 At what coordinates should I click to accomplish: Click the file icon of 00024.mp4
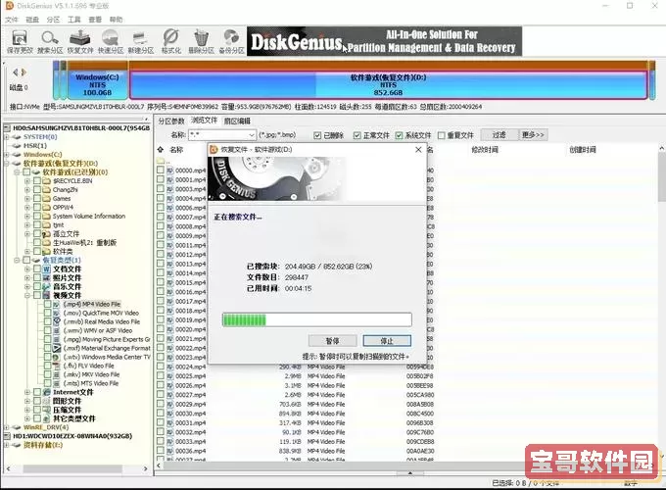[169, 367]
